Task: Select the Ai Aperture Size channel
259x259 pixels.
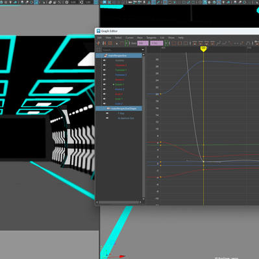Action: point(126,118)
